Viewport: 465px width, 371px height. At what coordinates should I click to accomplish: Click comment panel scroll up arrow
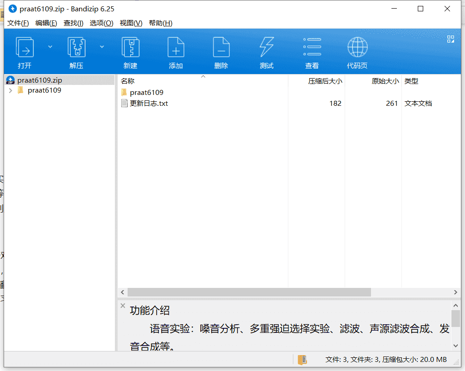pos(456,306)
